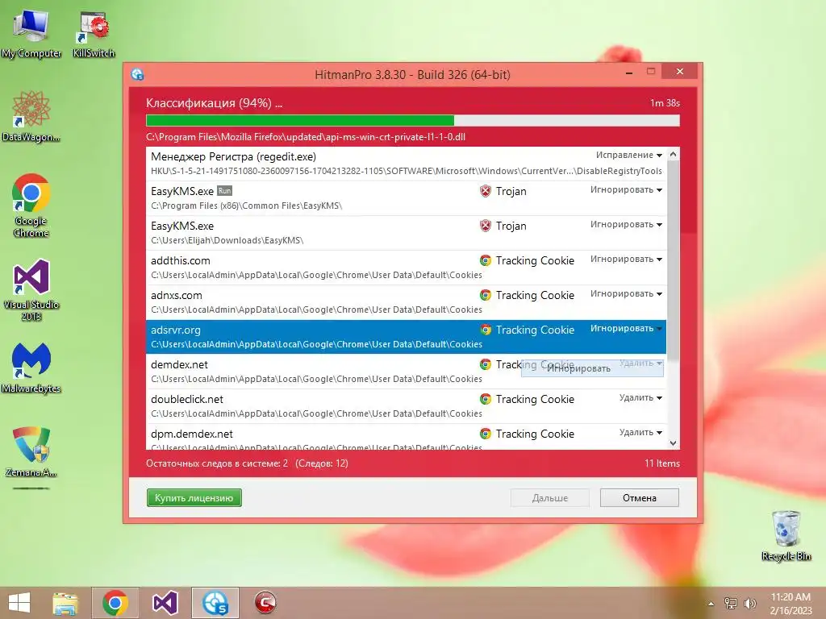Click results list scrollbar thumb
Viewport: 826px width, 619px height.
[673, 262]
